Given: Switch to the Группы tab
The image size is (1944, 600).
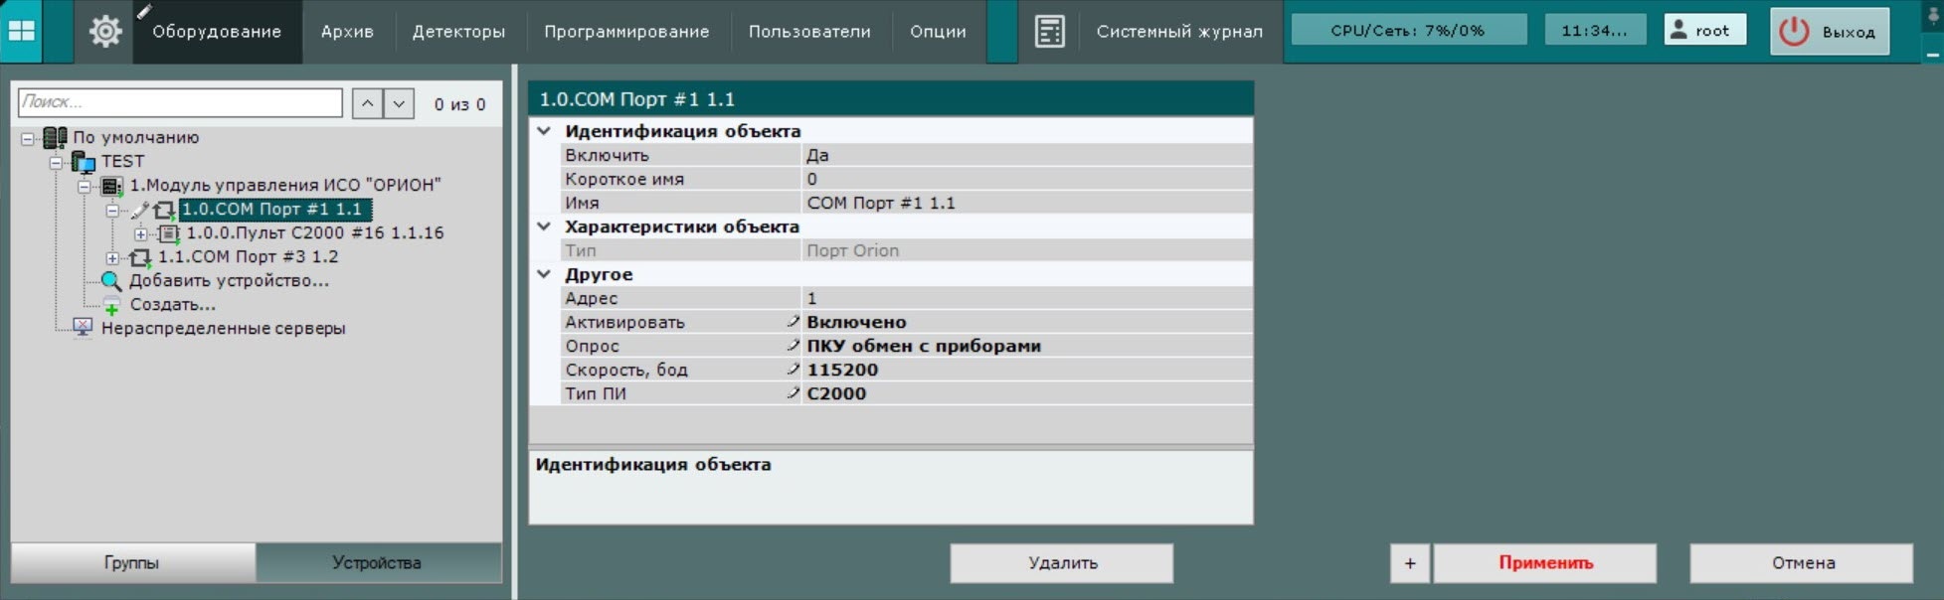Looking at the screenshot, I should tap(131, 562).
